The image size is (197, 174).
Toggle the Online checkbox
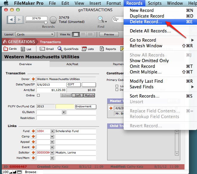pos(38,95)
